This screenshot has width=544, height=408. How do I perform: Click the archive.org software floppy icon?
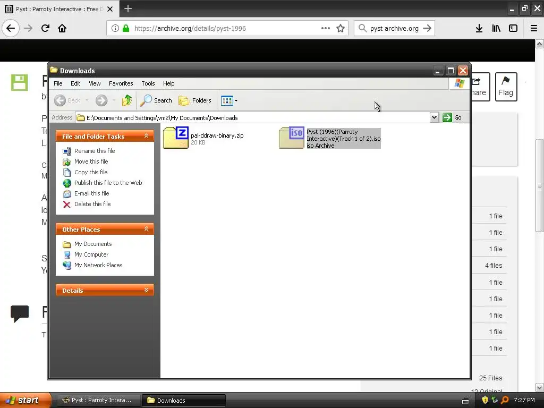pos(20,82)
